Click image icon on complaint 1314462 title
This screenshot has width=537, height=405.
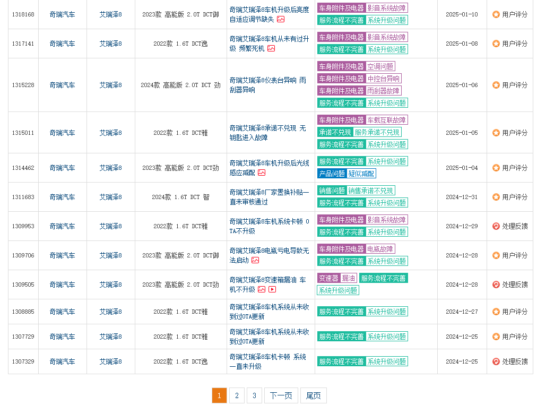click(x=262, y=173)
